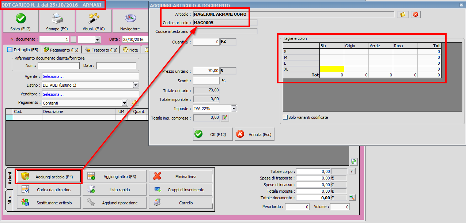Click the Peso lordo field

pos(298,207)
